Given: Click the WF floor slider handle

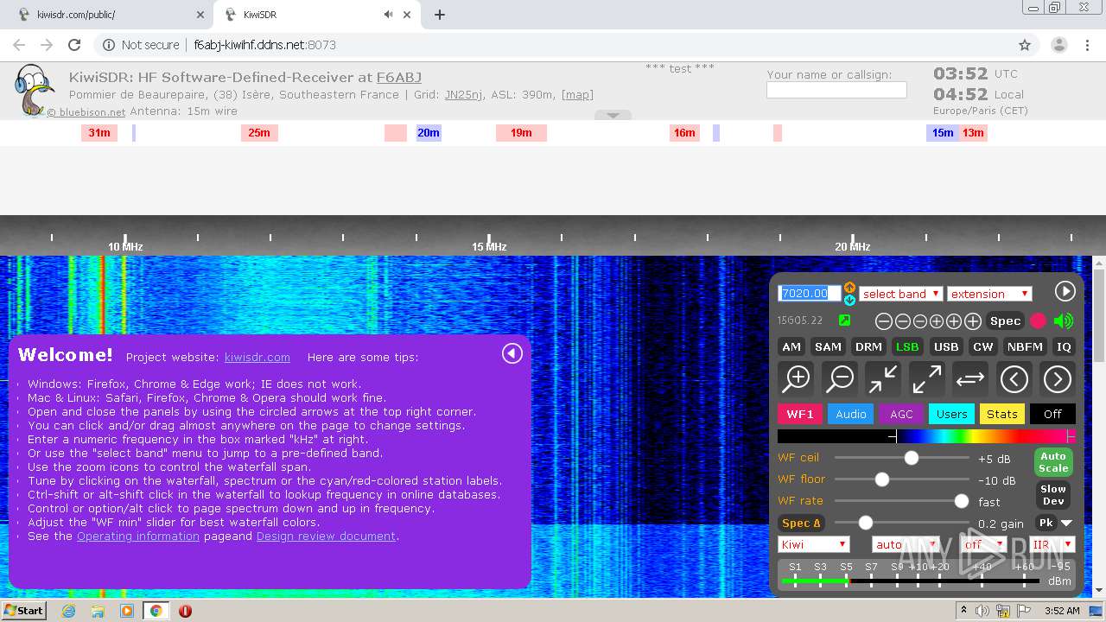Looking at the screenshot, I should click(x=881, y=479).
